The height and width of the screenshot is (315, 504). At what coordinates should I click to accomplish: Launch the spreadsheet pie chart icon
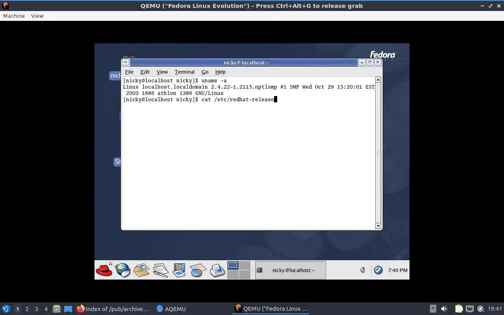coord(198,270)
